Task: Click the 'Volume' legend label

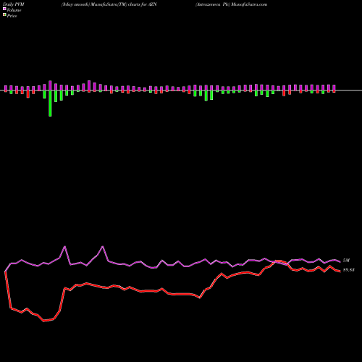Action: pyautogui.click(x=14, y=10)
